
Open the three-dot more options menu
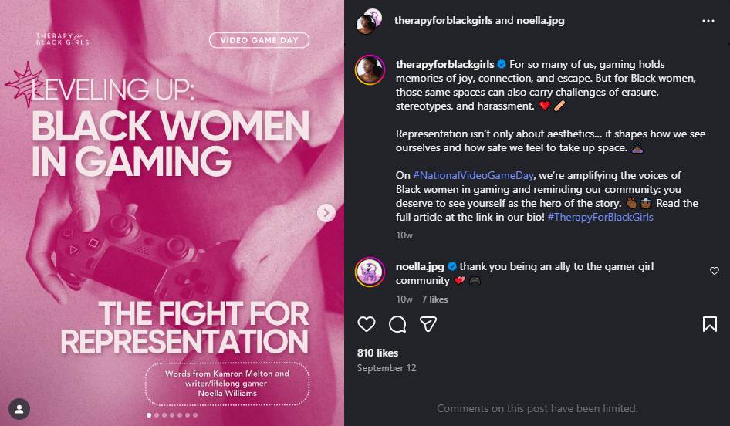[x=708, y=21]
